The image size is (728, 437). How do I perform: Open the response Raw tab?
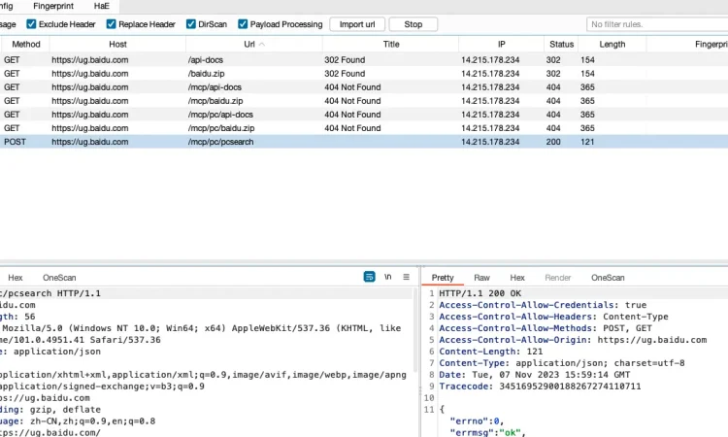pyautogui.click(x=481, y=277)
